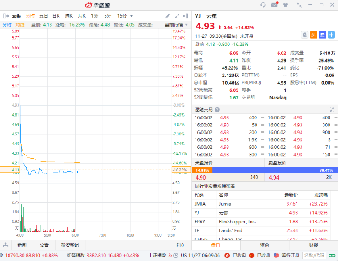Switch to 周K weekly candlestick
The width and height of the screenshot is (338, 261).
[x=69, y=16]
